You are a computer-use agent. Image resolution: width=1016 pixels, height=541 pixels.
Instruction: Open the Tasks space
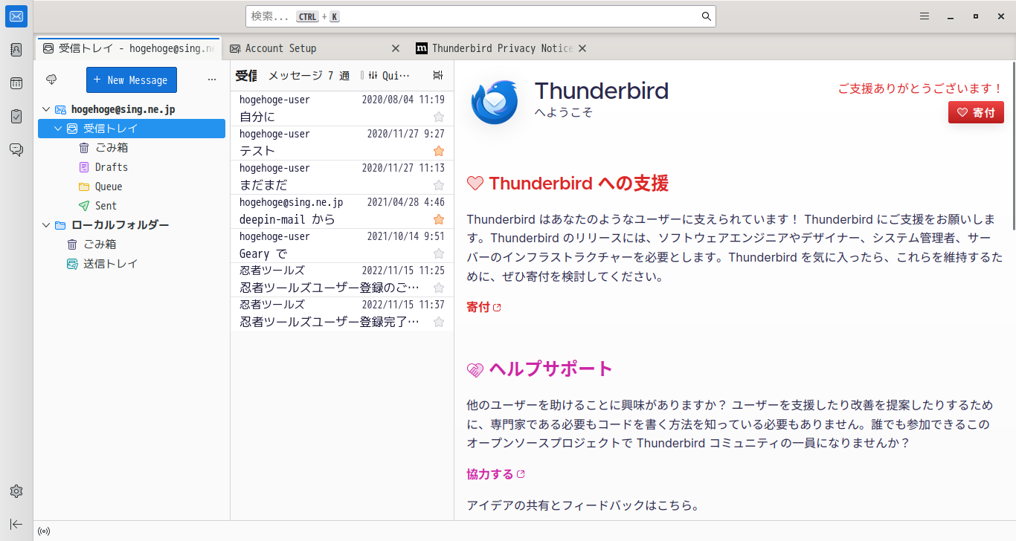pos(16,117)
